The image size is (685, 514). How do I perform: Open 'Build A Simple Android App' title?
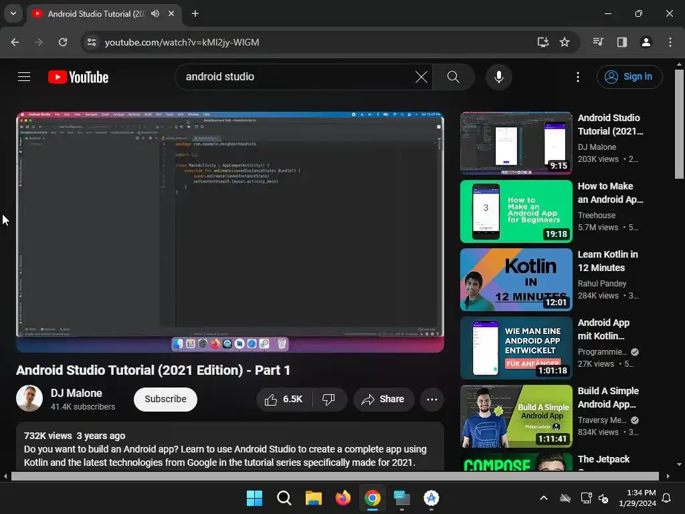(x=608, y=398)
